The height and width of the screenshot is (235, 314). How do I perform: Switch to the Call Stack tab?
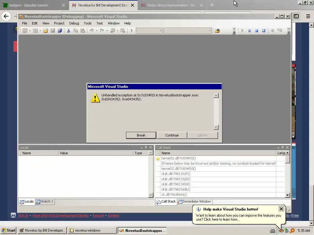(166, 202)
